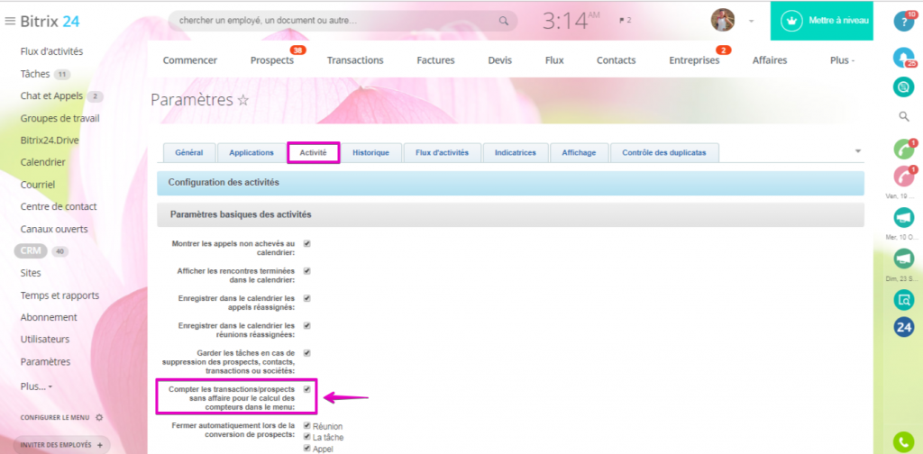Click Inviter des employés button
This screenshot has width=923, height=454.
click(x=62, y=445)
